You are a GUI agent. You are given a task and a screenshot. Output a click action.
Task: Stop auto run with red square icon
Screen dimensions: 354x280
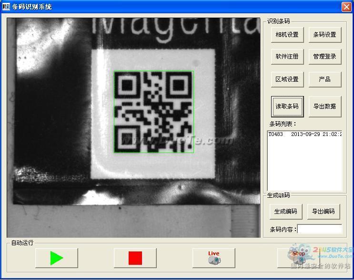coord(135,258)
